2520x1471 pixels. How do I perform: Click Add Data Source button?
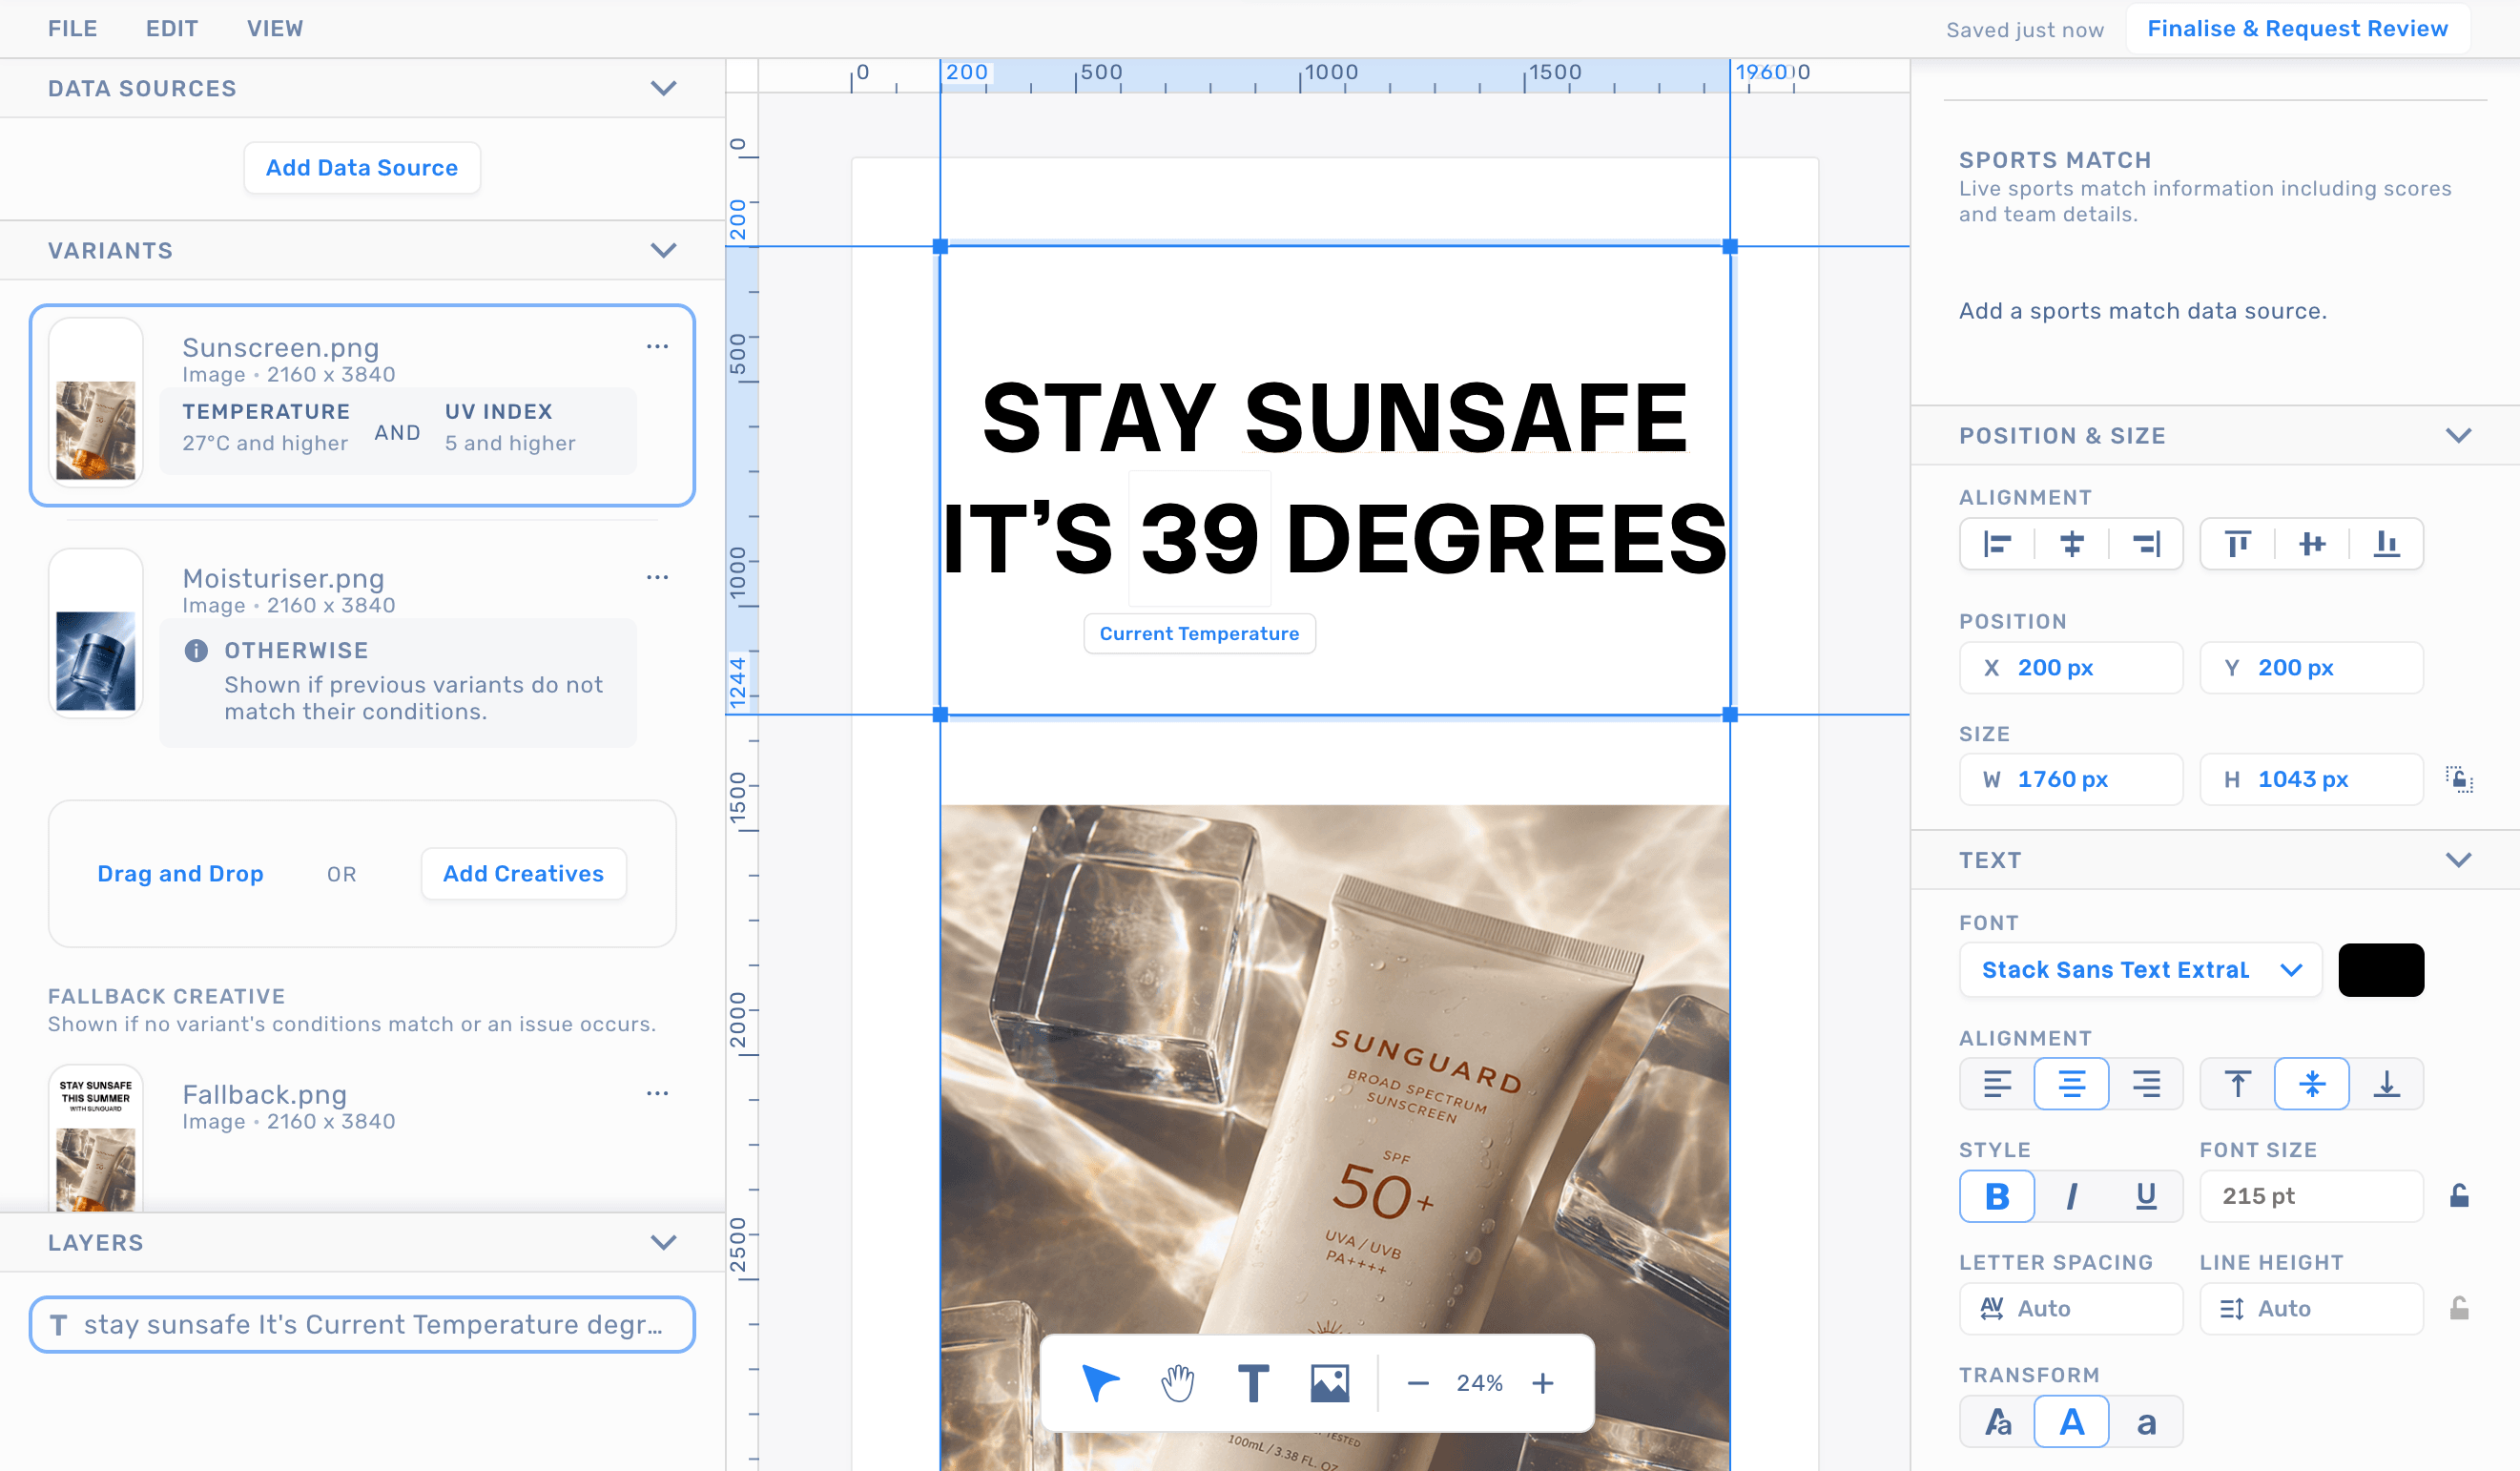(x=362, y=168)
